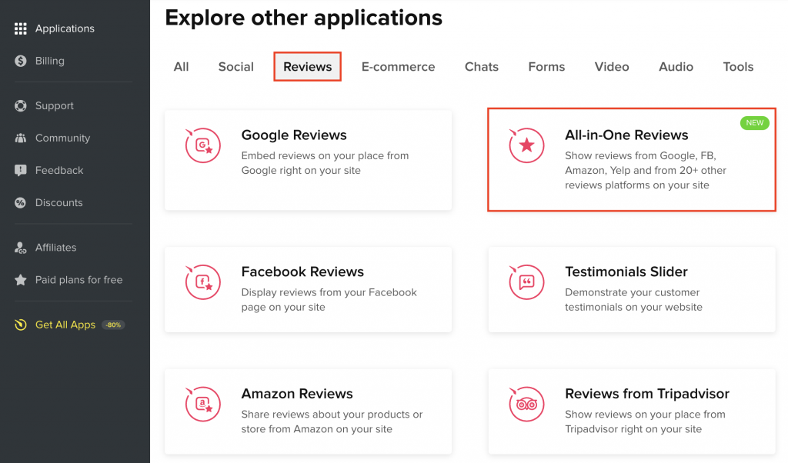
Task: Switch to the E-commerce tab
Action: [398, 67]
